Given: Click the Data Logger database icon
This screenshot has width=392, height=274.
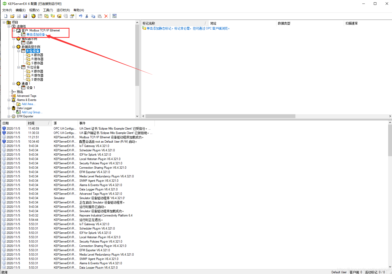Looking at the screenshot, I should [14, 108].
